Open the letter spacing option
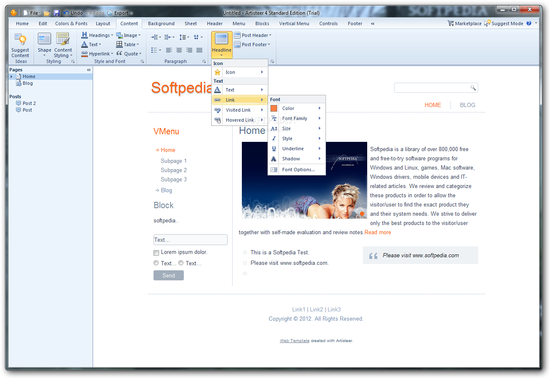 198,37
